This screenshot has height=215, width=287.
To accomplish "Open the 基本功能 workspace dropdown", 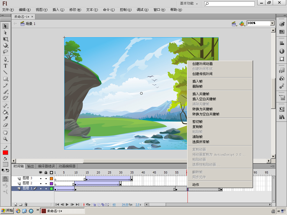I will click(x=189, y=3).
